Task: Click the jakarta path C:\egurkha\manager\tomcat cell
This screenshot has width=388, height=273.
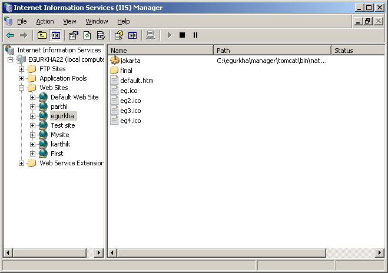Action: 271,61
